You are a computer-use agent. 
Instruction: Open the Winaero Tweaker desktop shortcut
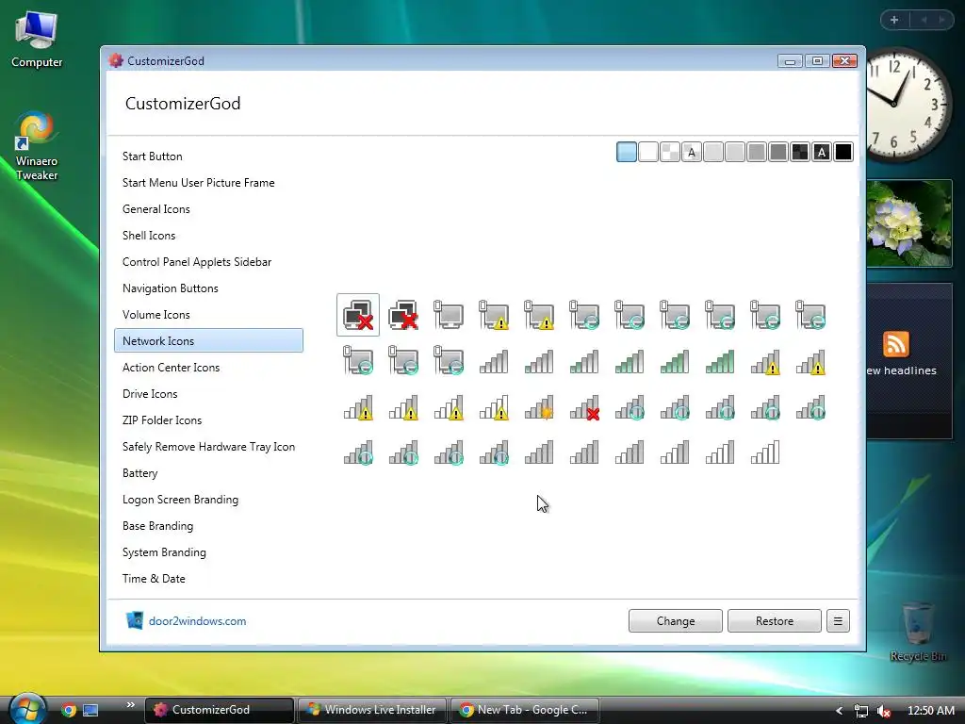[x=37, y=146]
